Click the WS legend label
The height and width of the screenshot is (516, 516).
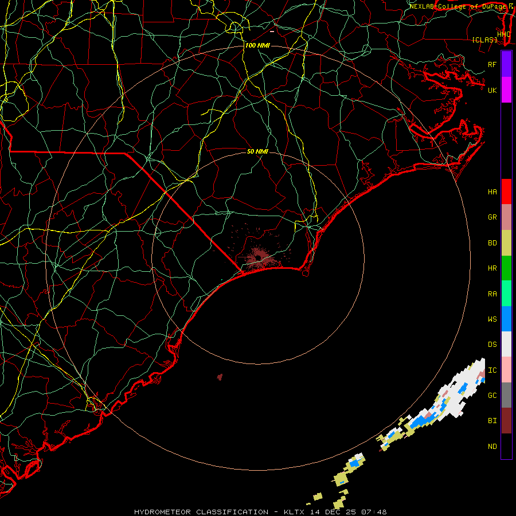492,319
